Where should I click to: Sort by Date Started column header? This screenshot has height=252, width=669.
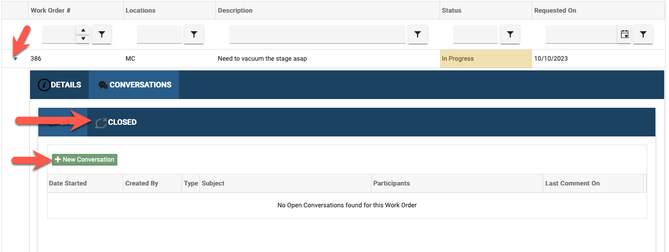[x=68, y=184]
